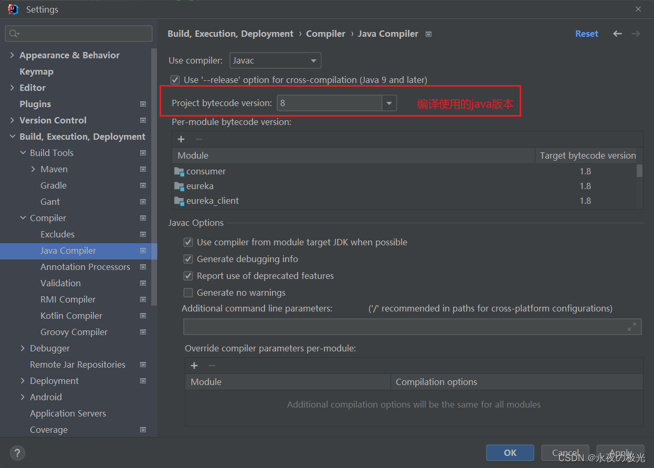Expand the Maven node
Viewport: 654px width, 468px height.
point(33,169)
